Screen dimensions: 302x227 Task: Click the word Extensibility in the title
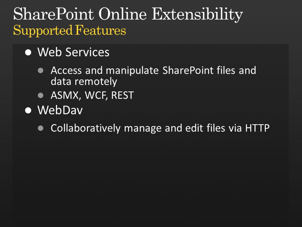coord(197,14)
